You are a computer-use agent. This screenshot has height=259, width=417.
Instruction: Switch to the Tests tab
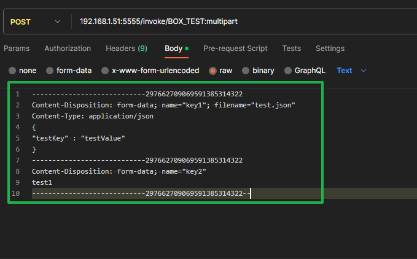pyautogui.click(x=291, y=48)
